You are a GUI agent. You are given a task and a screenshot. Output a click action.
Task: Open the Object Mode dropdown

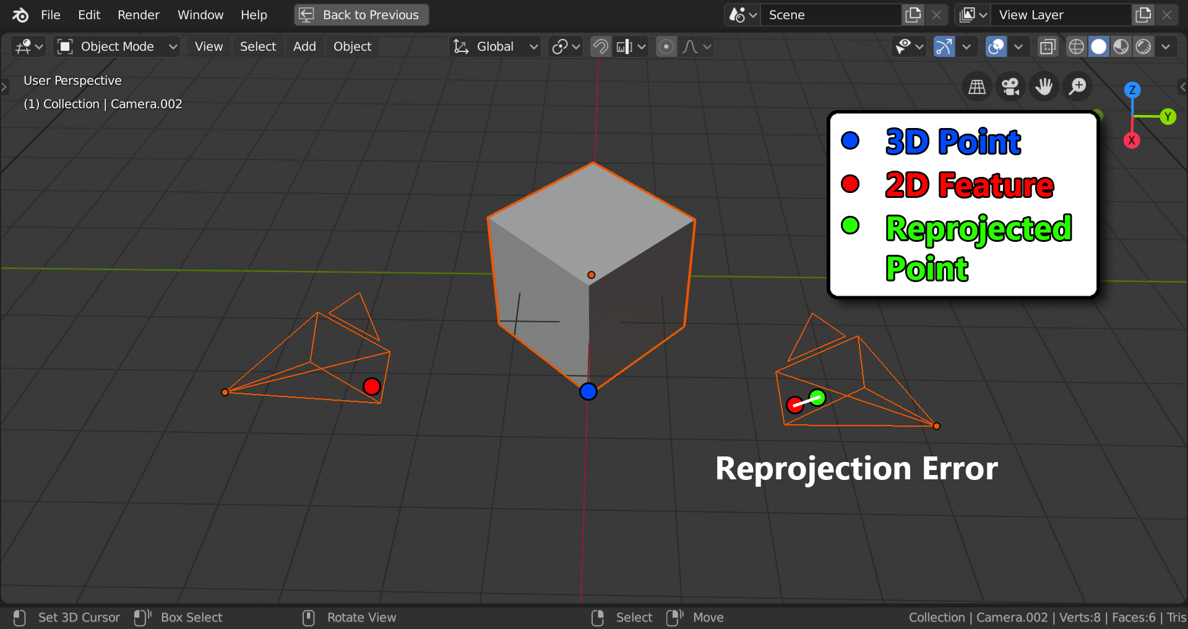117,46
